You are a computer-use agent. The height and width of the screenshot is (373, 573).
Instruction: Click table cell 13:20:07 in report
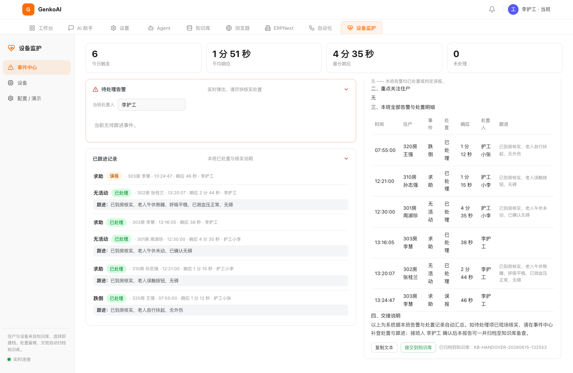point(385,274)
